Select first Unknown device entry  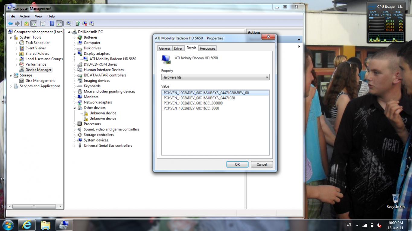pyautogui.click(x=103, y=113)
